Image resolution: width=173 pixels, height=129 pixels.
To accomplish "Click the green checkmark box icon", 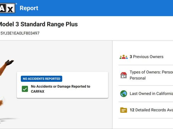I will [25, 89].
